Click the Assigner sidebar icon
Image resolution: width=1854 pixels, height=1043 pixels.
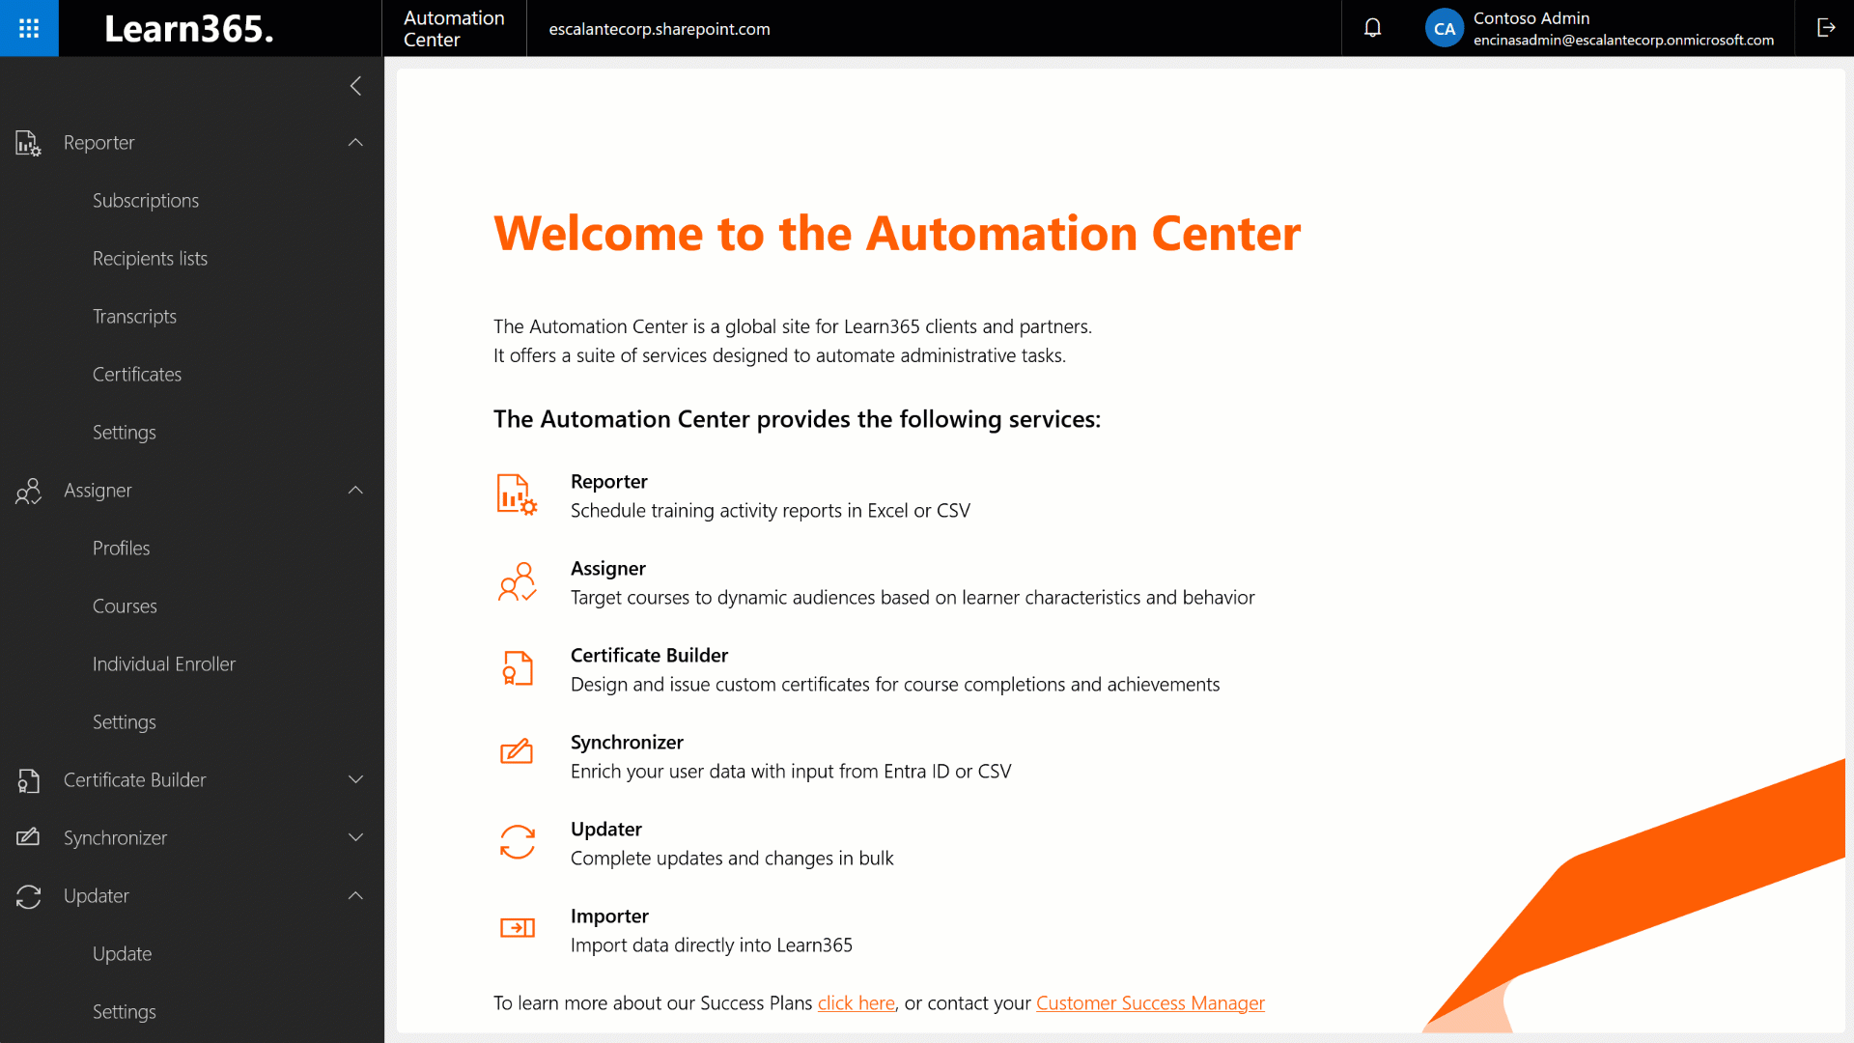(x=28, y=491)
